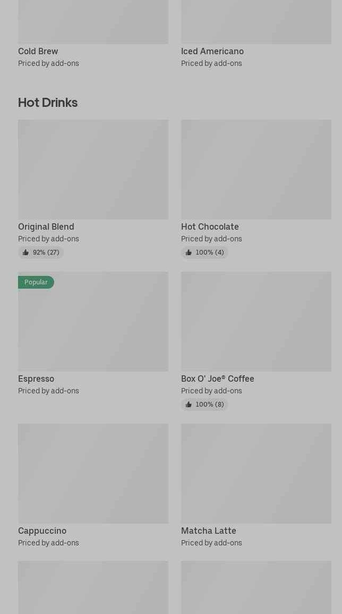Select the Hot Chocolate title text
342x614 pixels.
pyautogui.click(x=210, y=226)
